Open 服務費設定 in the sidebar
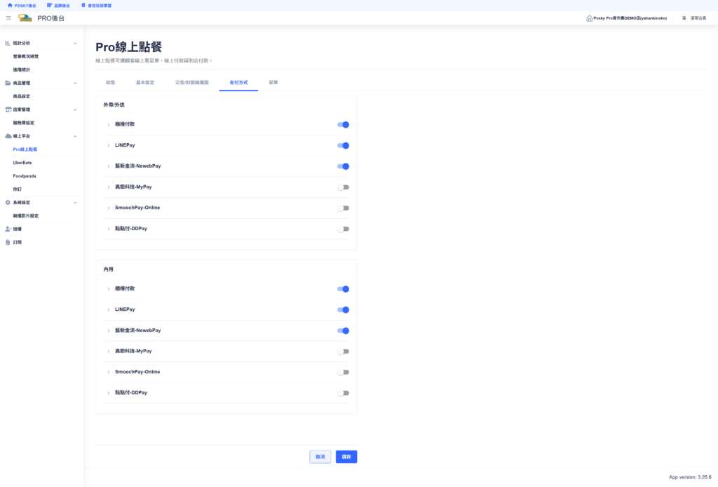 [24, 123]
